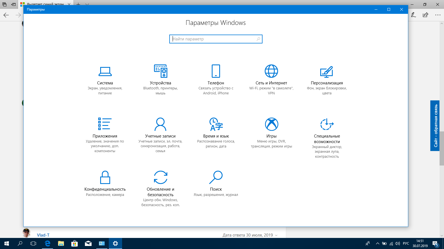Open the Телефон settings category
The image size is (444, 249).
(216, 80)
